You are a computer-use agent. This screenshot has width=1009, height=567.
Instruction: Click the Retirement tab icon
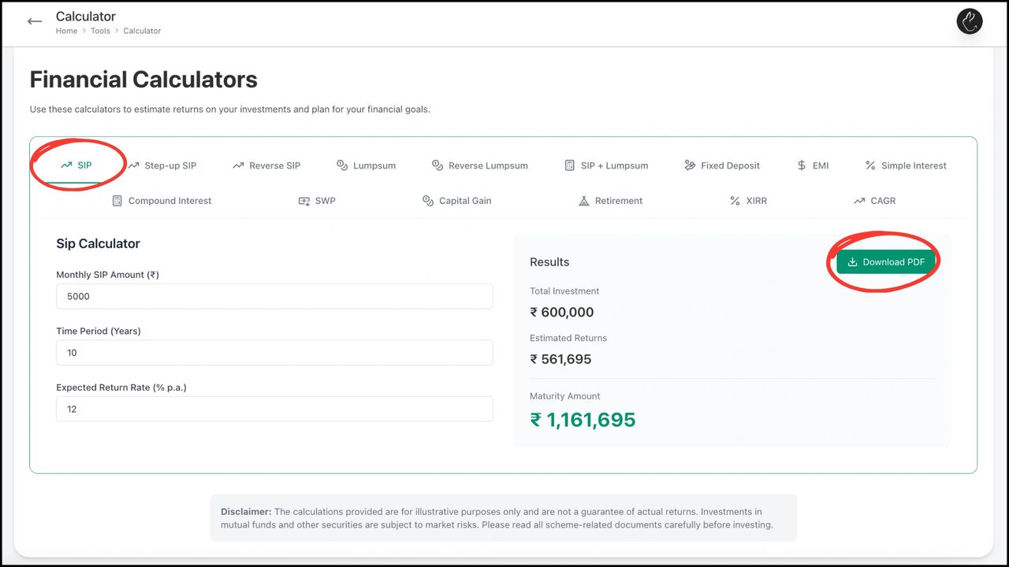click(x=584, y=201)
